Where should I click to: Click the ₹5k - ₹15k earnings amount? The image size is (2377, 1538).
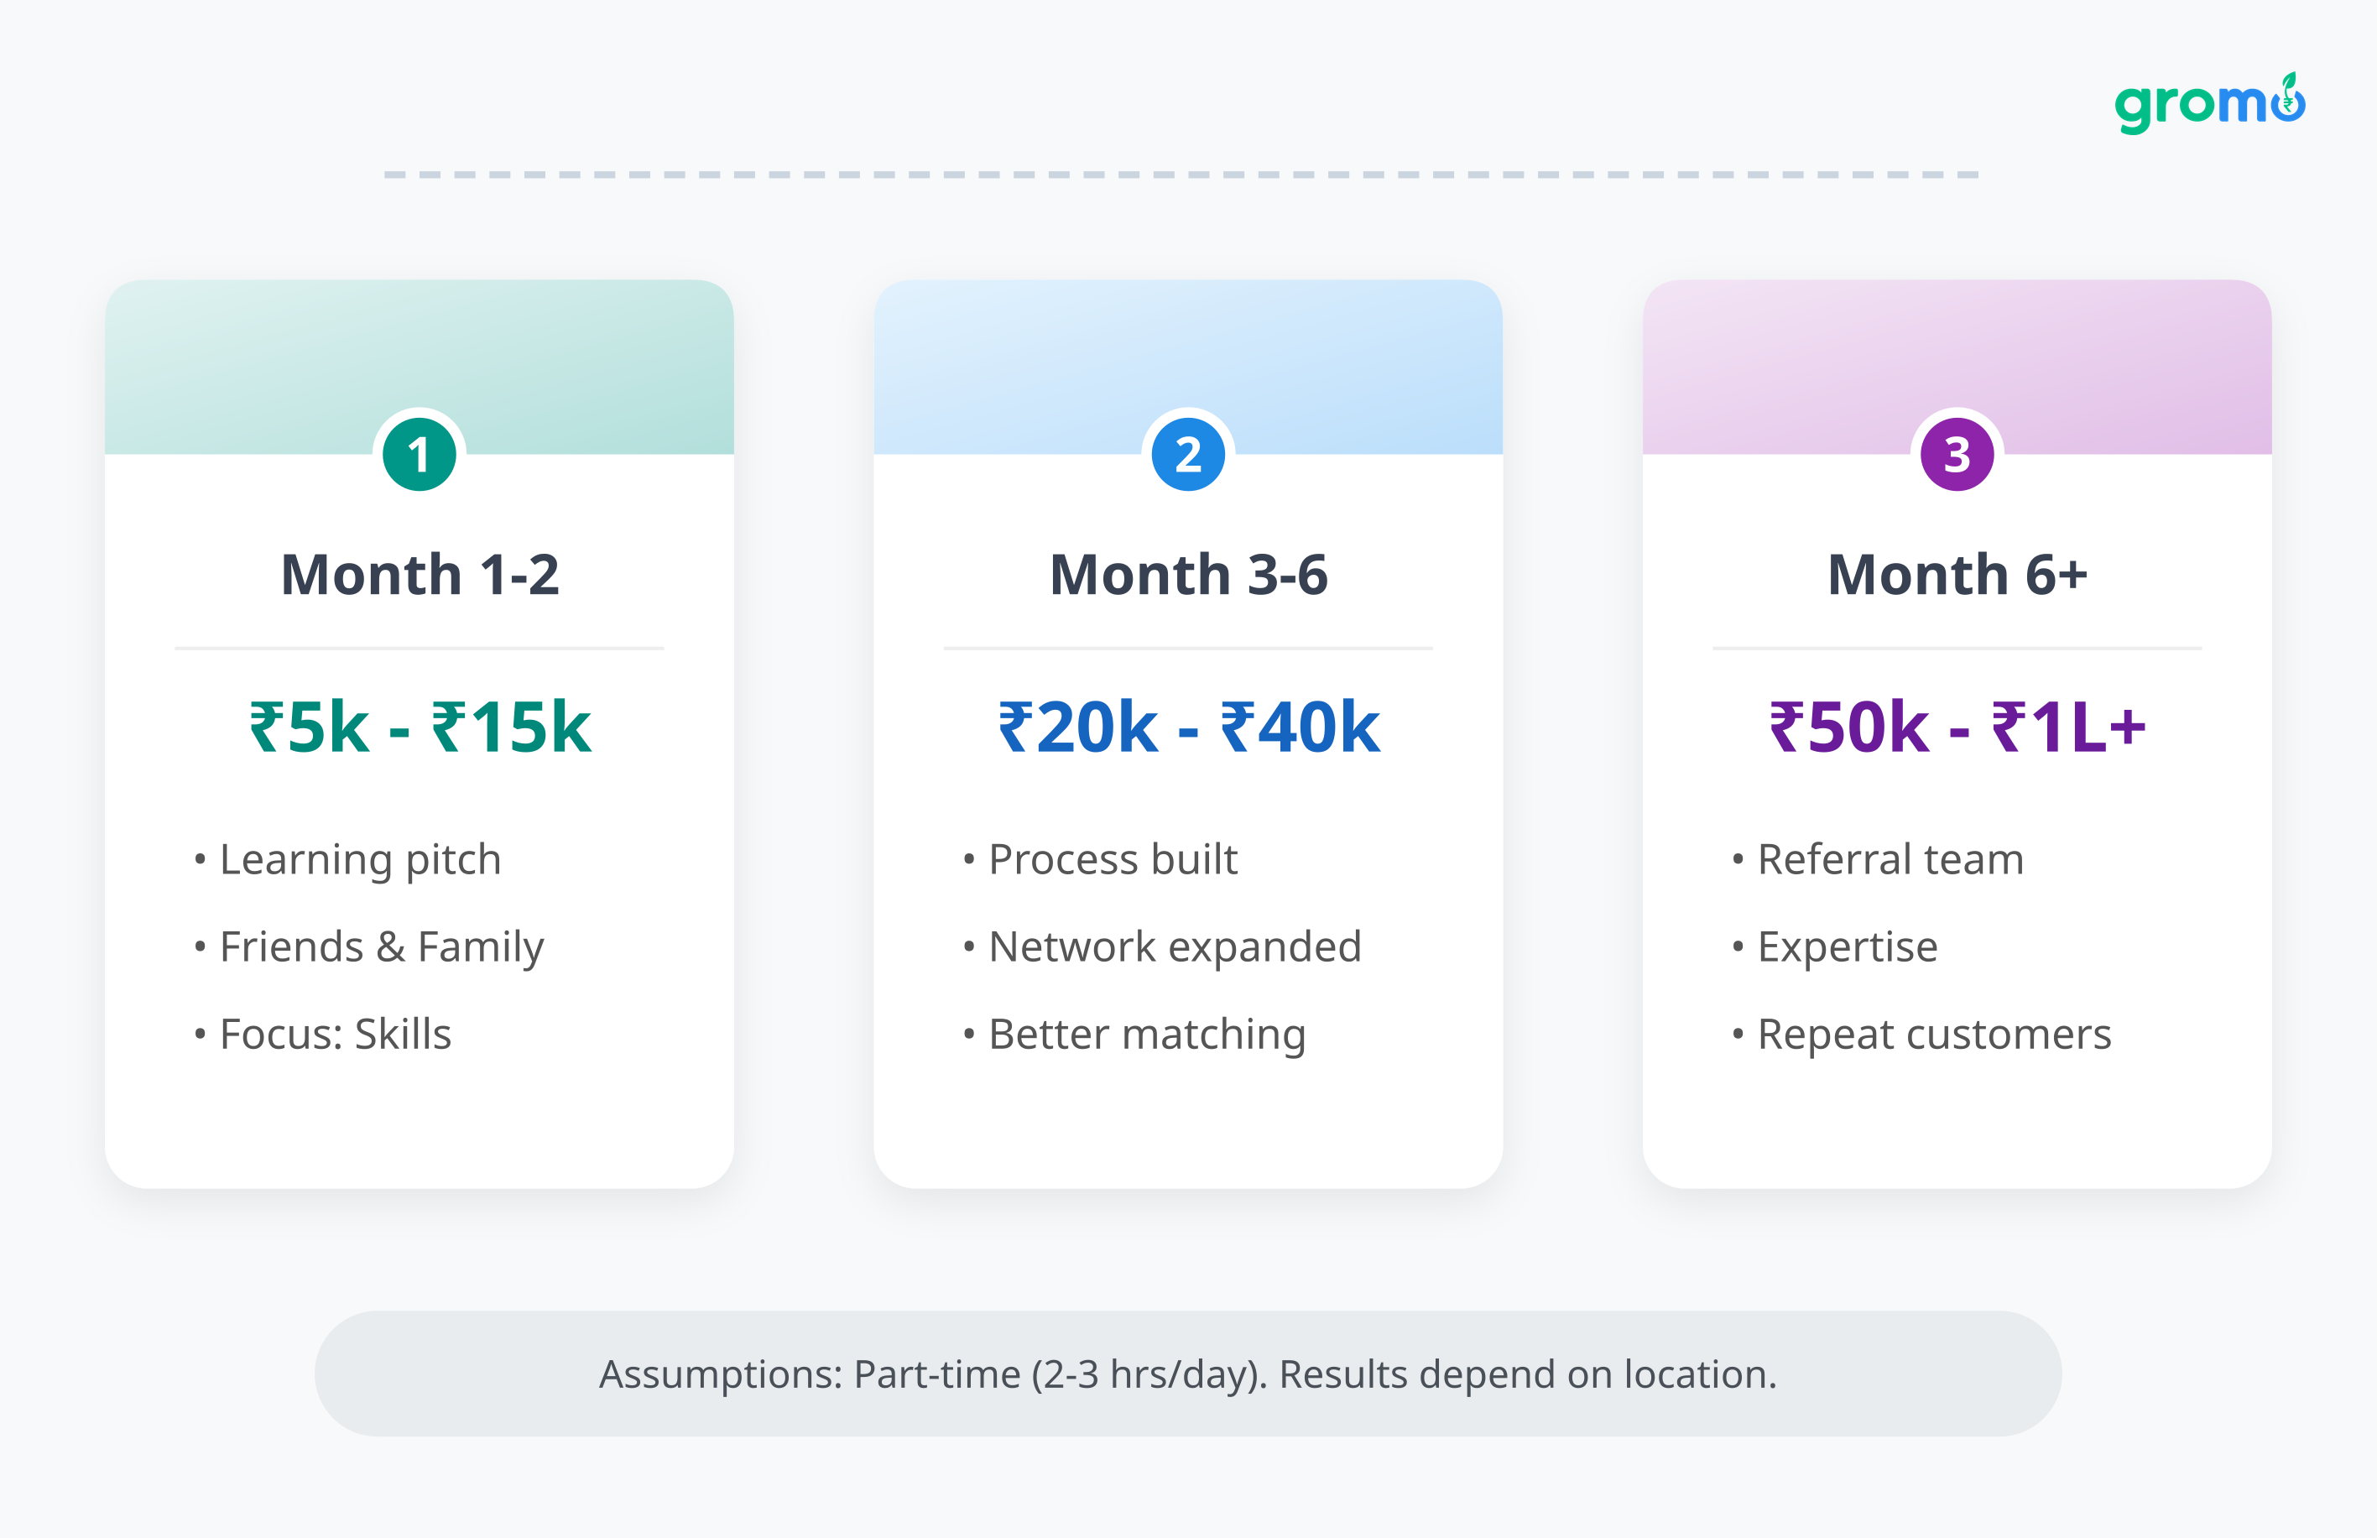(420, 727)
